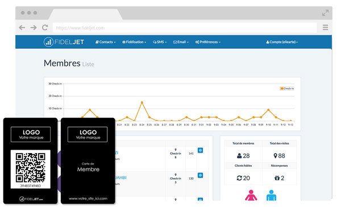
Task: Click the blue action icon on row 130
Action: 200,175
